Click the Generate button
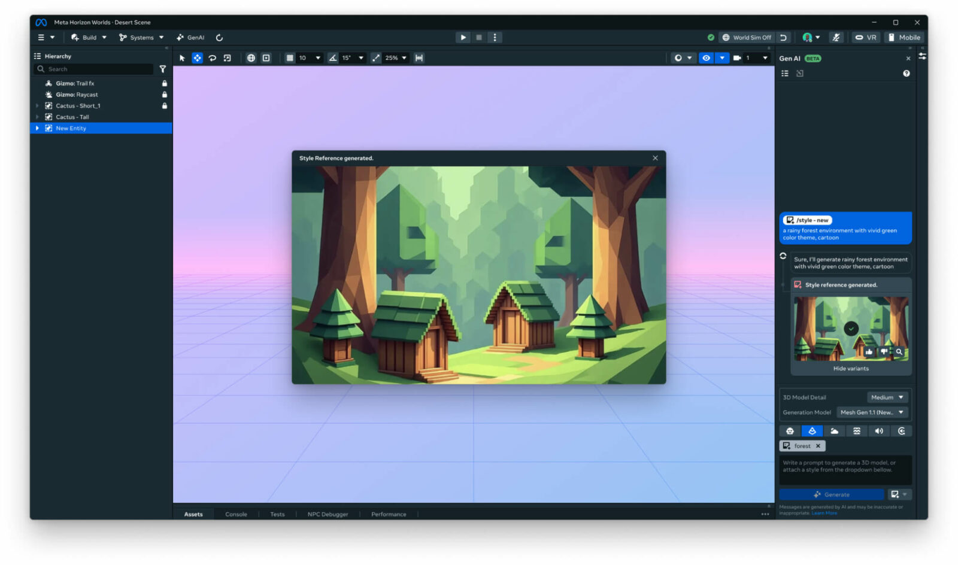This screenshot has height=565, width=958. [831, 494]
